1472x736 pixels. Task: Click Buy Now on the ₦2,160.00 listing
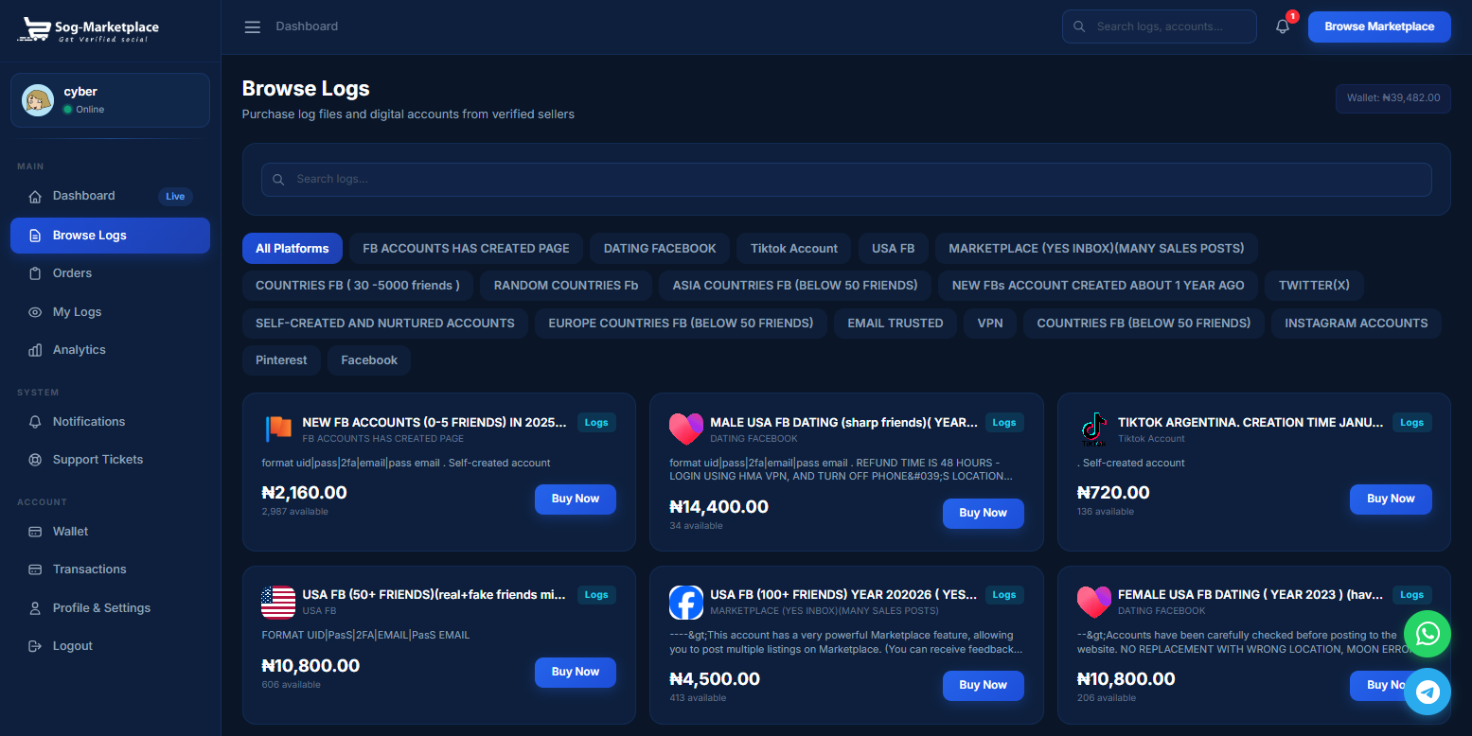click(x=576, y=499)
